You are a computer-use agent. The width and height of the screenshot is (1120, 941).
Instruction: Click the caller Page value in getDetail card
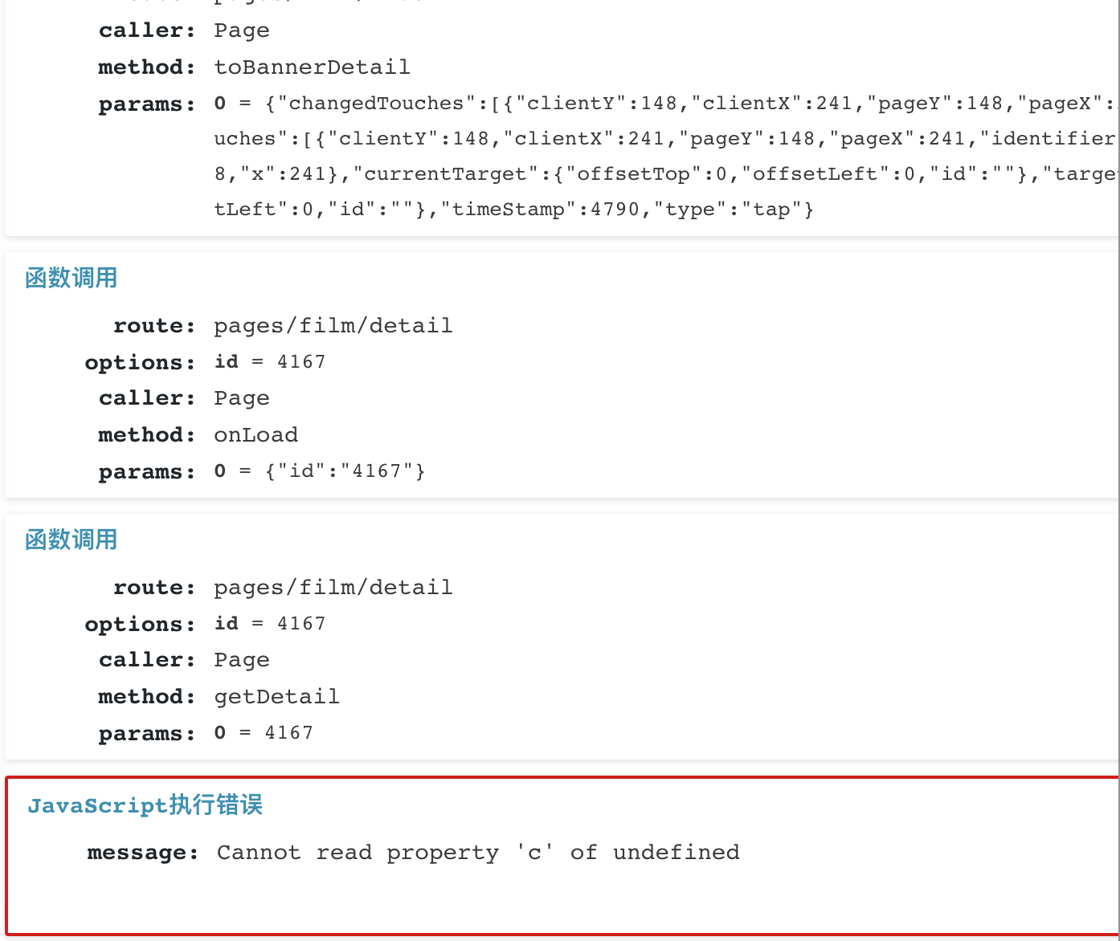click(x=242, y=660)
